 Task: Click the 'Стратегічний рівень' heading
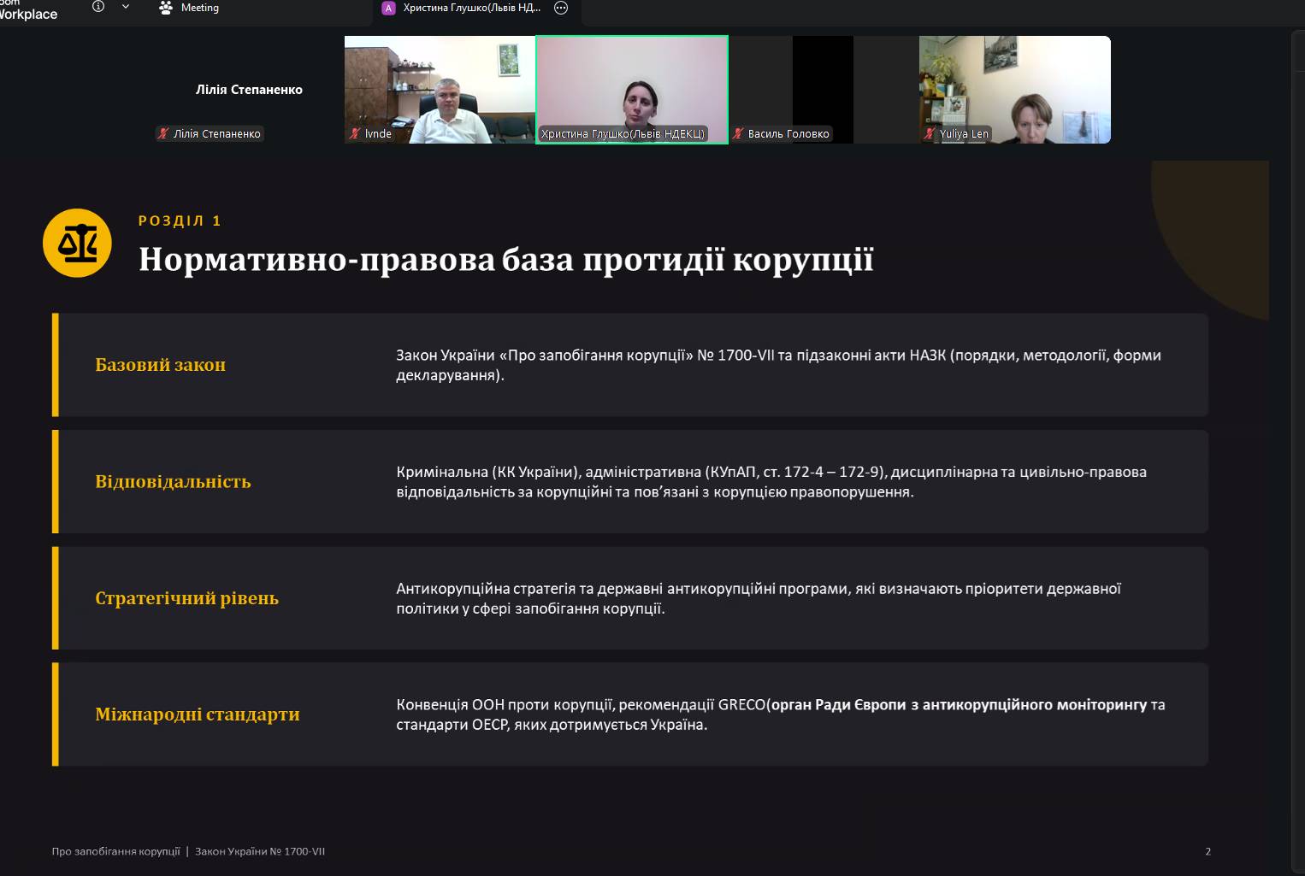click(x=186, y=598)
